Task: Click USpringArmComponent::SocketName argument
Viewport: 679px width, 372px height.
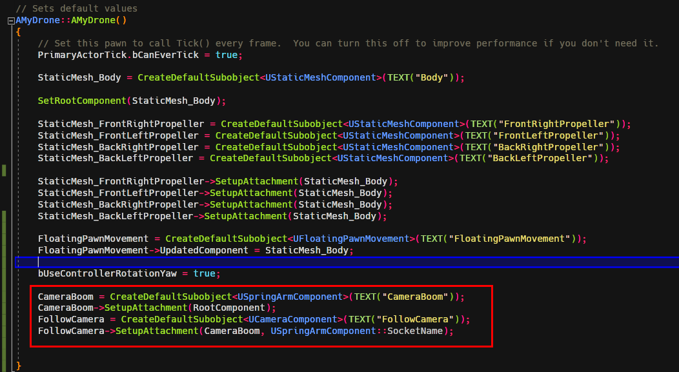Action: coord(357,331)
